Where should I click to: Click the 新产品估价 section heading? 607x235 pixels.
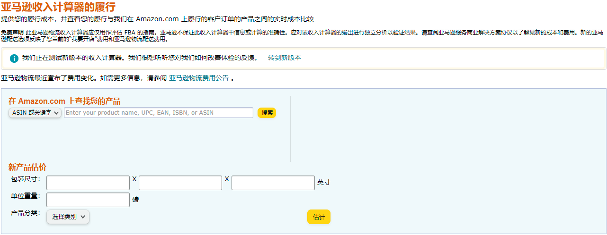[27, 167]
